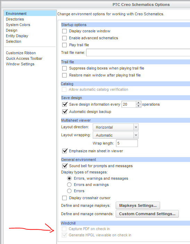Check the Play trail file box
This screenshot has width=190, height=244.
click(64, 45)
